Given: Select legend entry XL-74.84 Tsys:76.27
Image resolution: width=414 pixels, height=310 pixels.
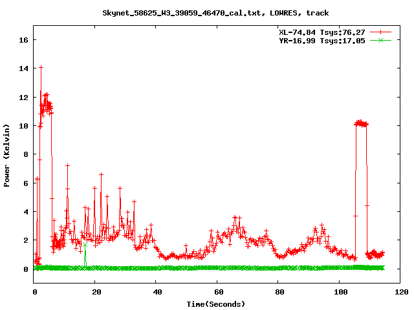Looking at the screenshot, I should pos(322,32).
